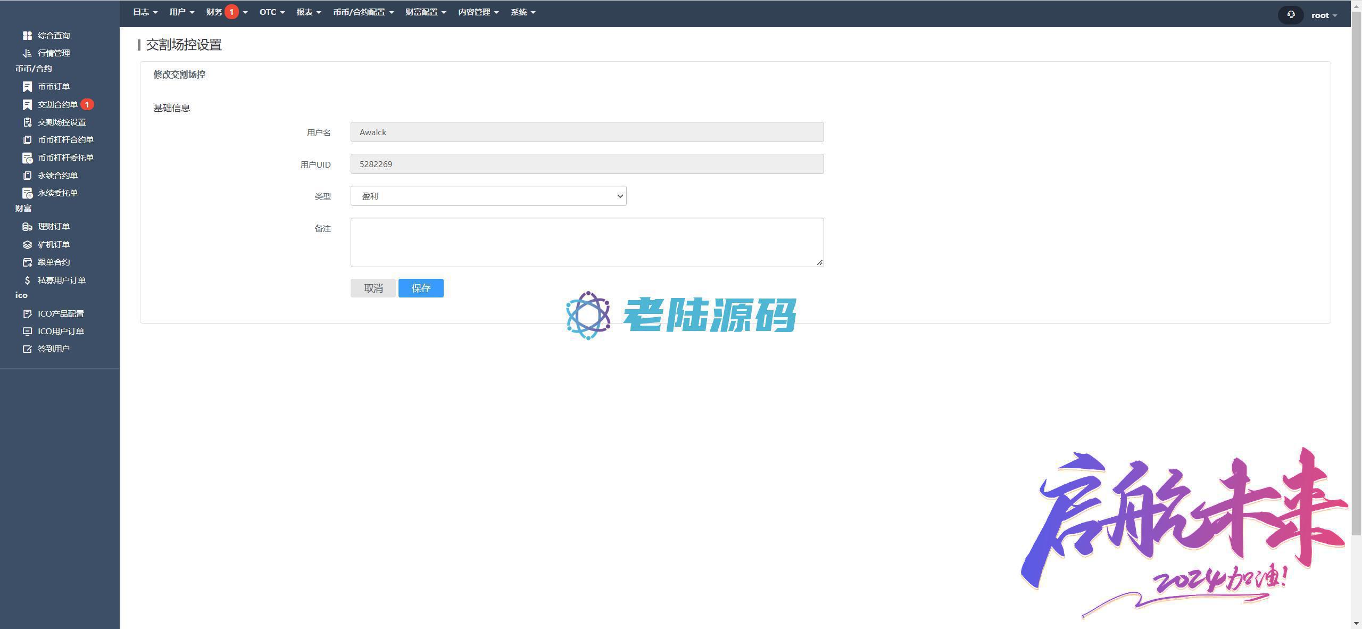Expand the 系统 menu
The width and height of the screenshot is (1362, 629).
[x=523, y=12]
